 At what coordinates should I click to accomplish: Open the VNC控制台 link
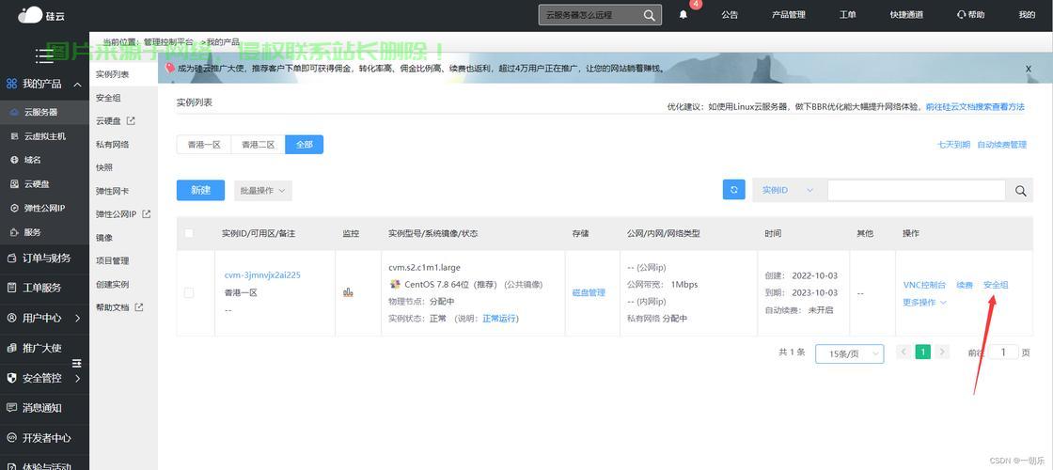pyautogui.click(x=925, y=285)
